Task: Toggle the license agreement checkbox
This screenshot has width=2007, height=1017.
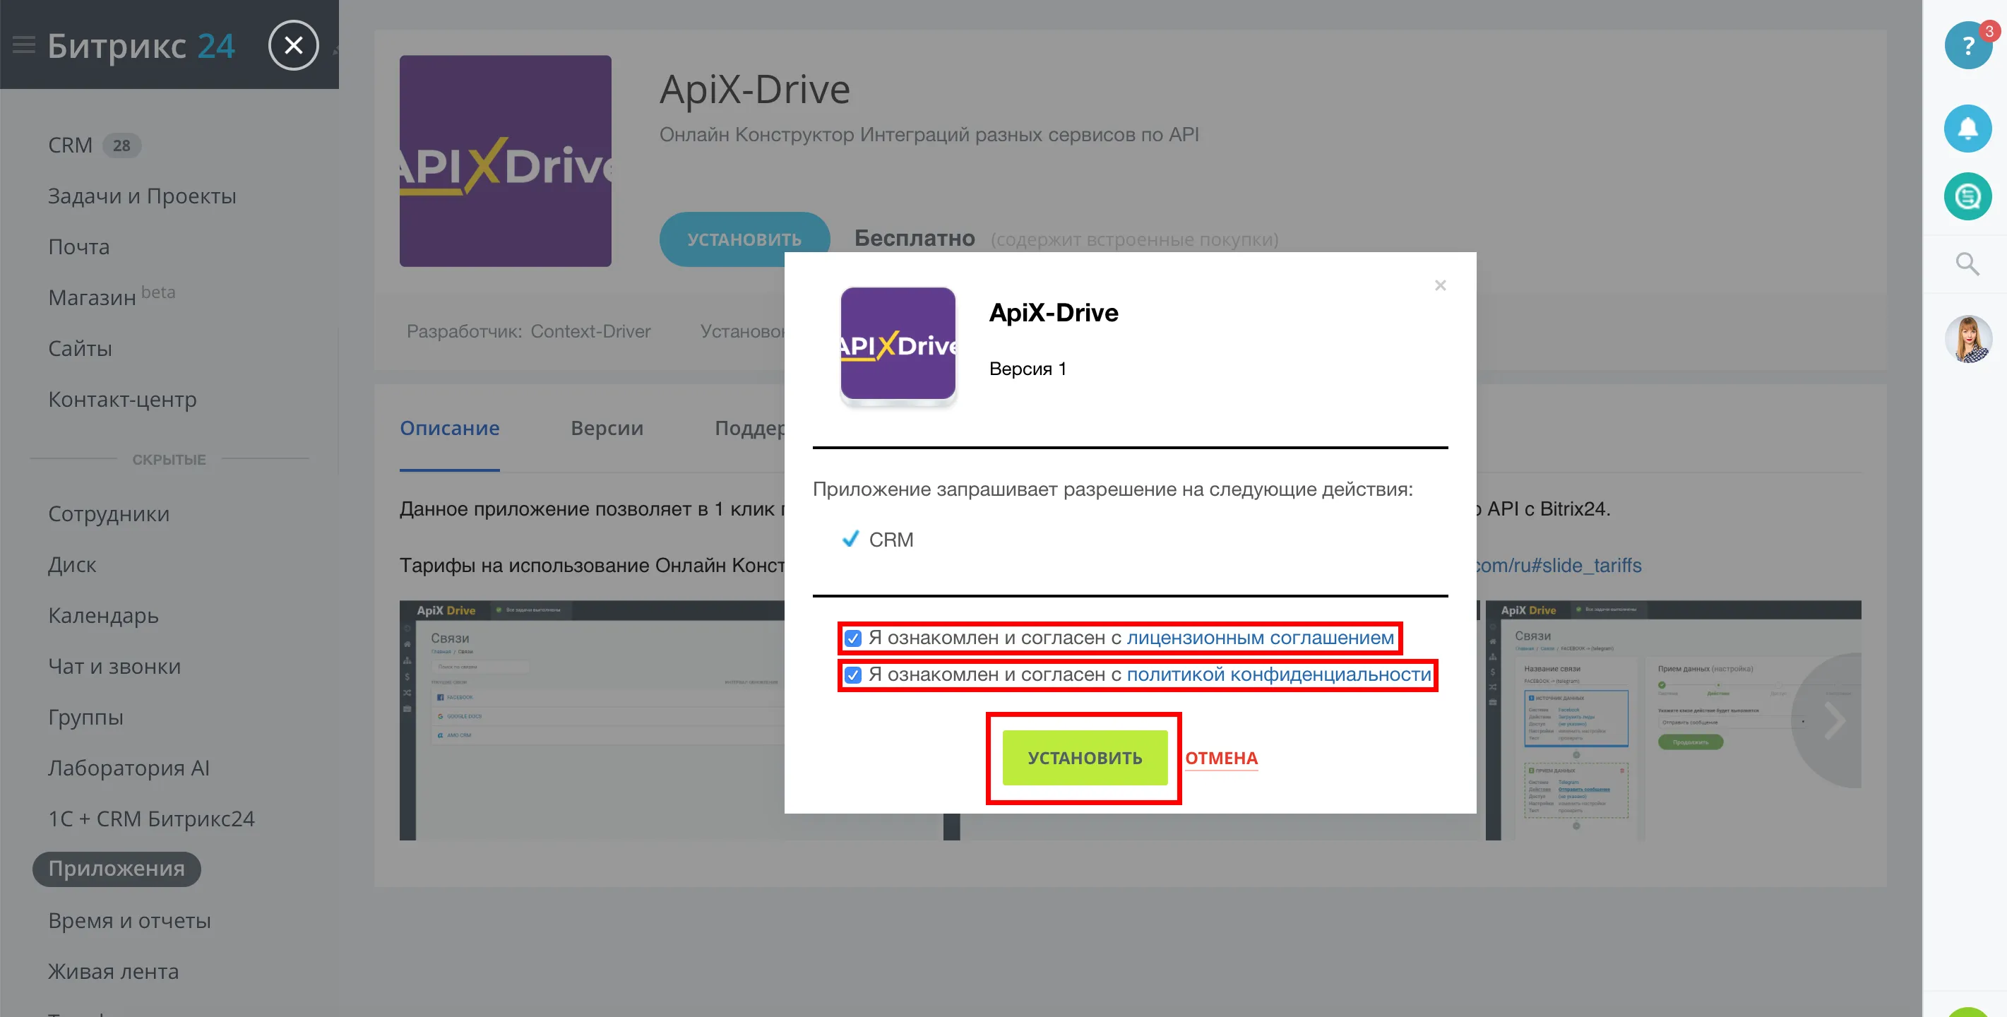Action: (853, 638)
